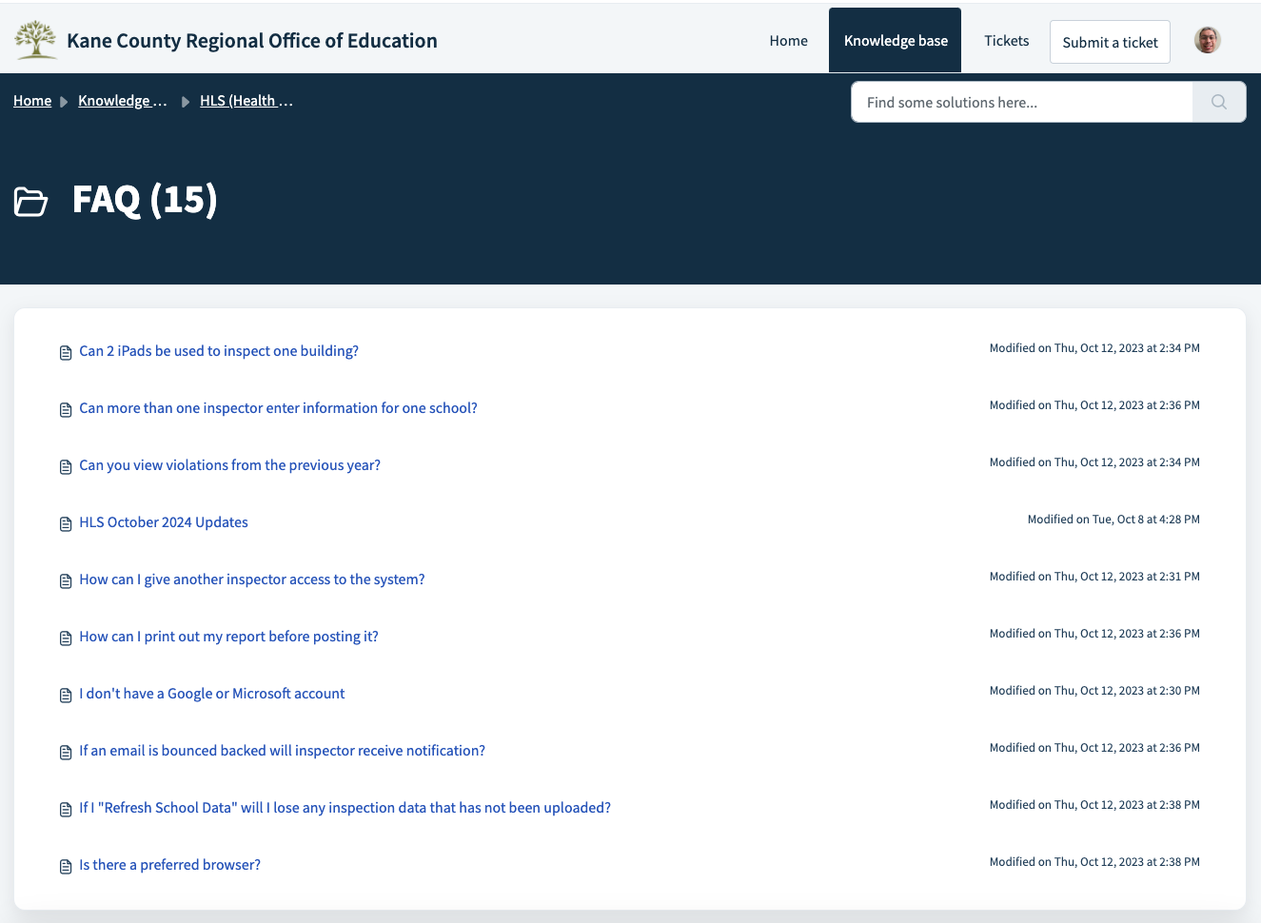
Task: Click 'Modified on Tue, Oct 8 at 4:28 PM' text
Action: pos(1113,520)
